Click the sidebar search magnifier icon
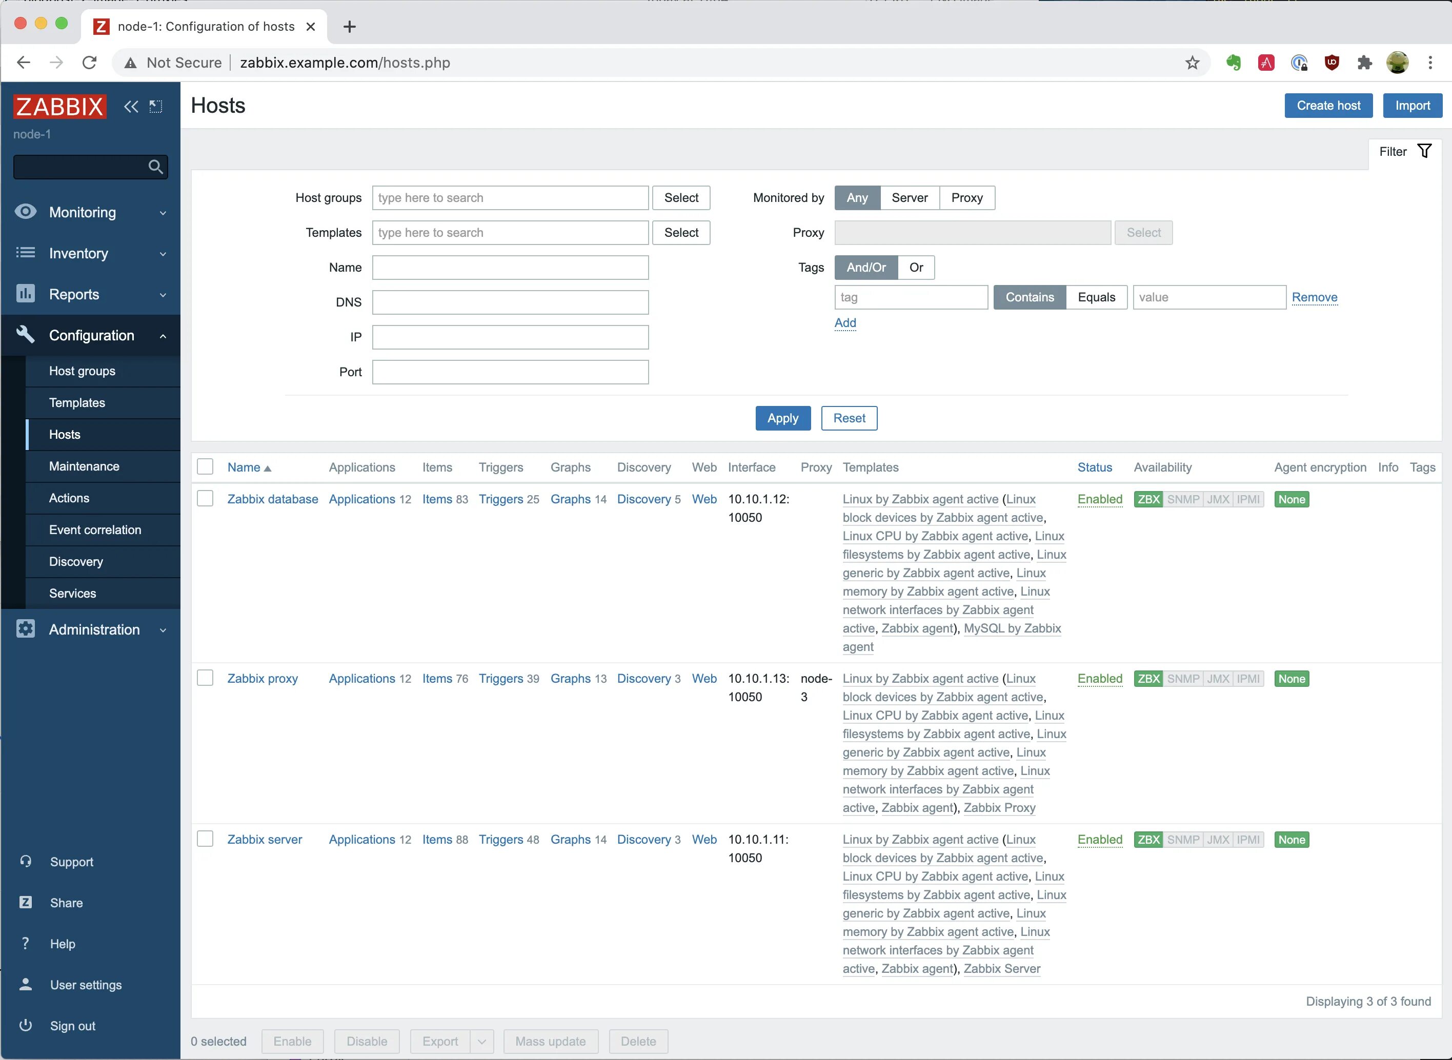Viewport: 1452px width, 1060px height. pyautogui.click(x=155, y=167)
